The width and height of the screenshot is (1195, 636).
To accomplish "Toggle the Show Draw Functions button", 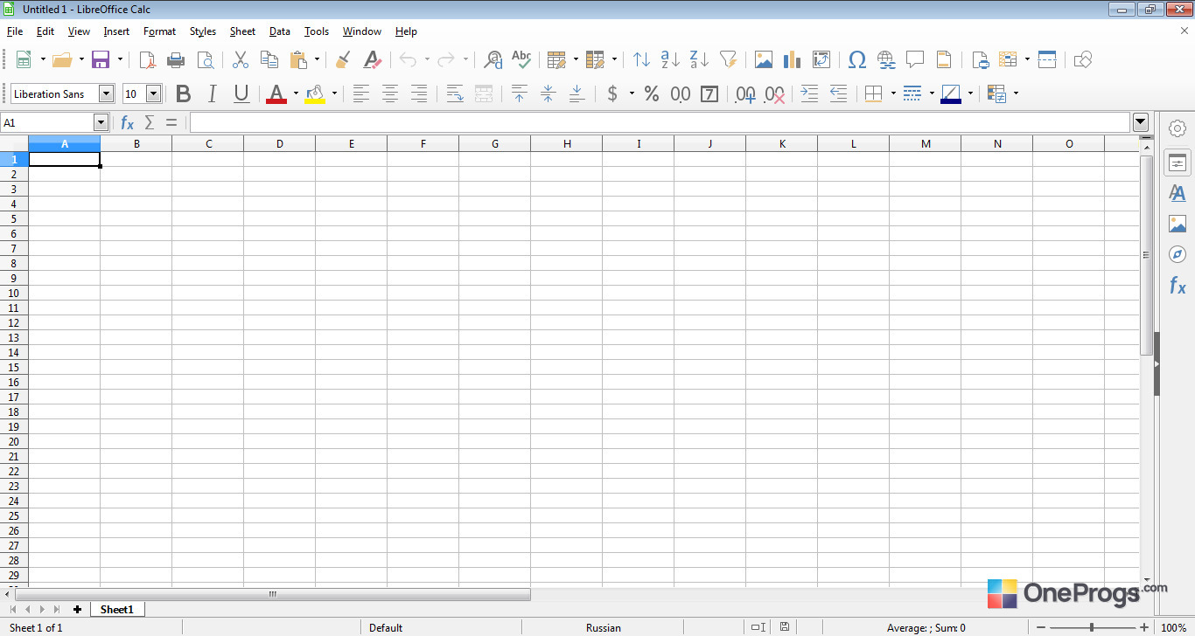I will click(x=1083, y=59).
